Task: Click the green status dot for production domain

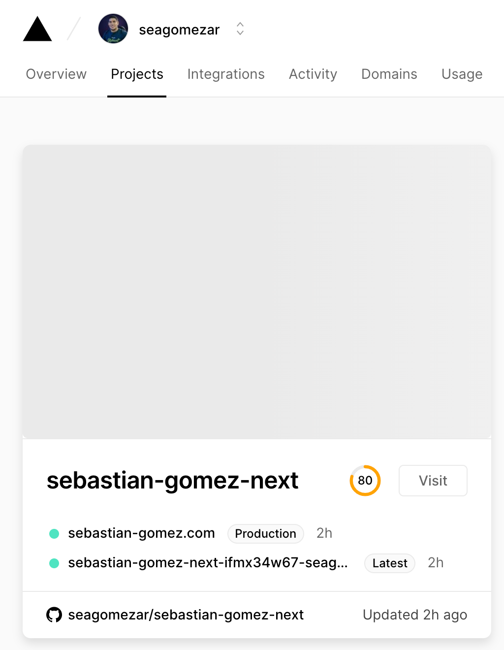Action: (x=54, y=534)
